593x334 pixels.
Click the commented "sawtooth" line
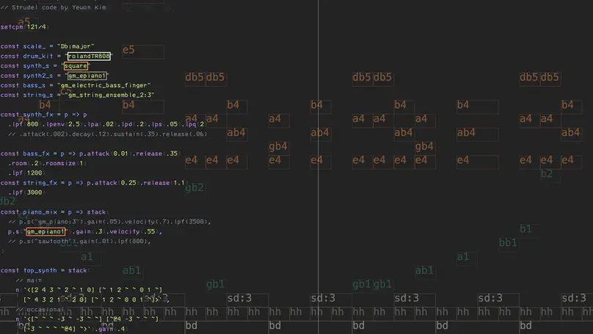(79, 241)
